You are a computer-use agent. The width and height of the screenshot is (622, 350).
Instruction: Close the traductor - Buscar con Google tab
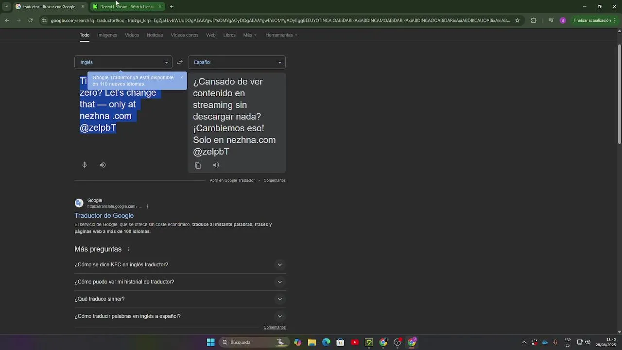coord(83,7)
